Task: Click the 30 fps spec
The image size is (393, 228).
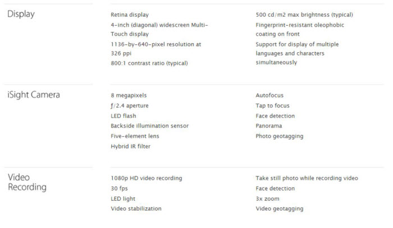Action: 120,188
